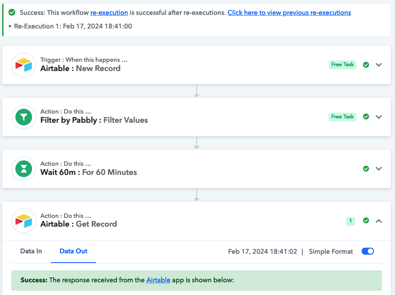Expand the Filter by Pabbly step

click(x=379, y=117)
